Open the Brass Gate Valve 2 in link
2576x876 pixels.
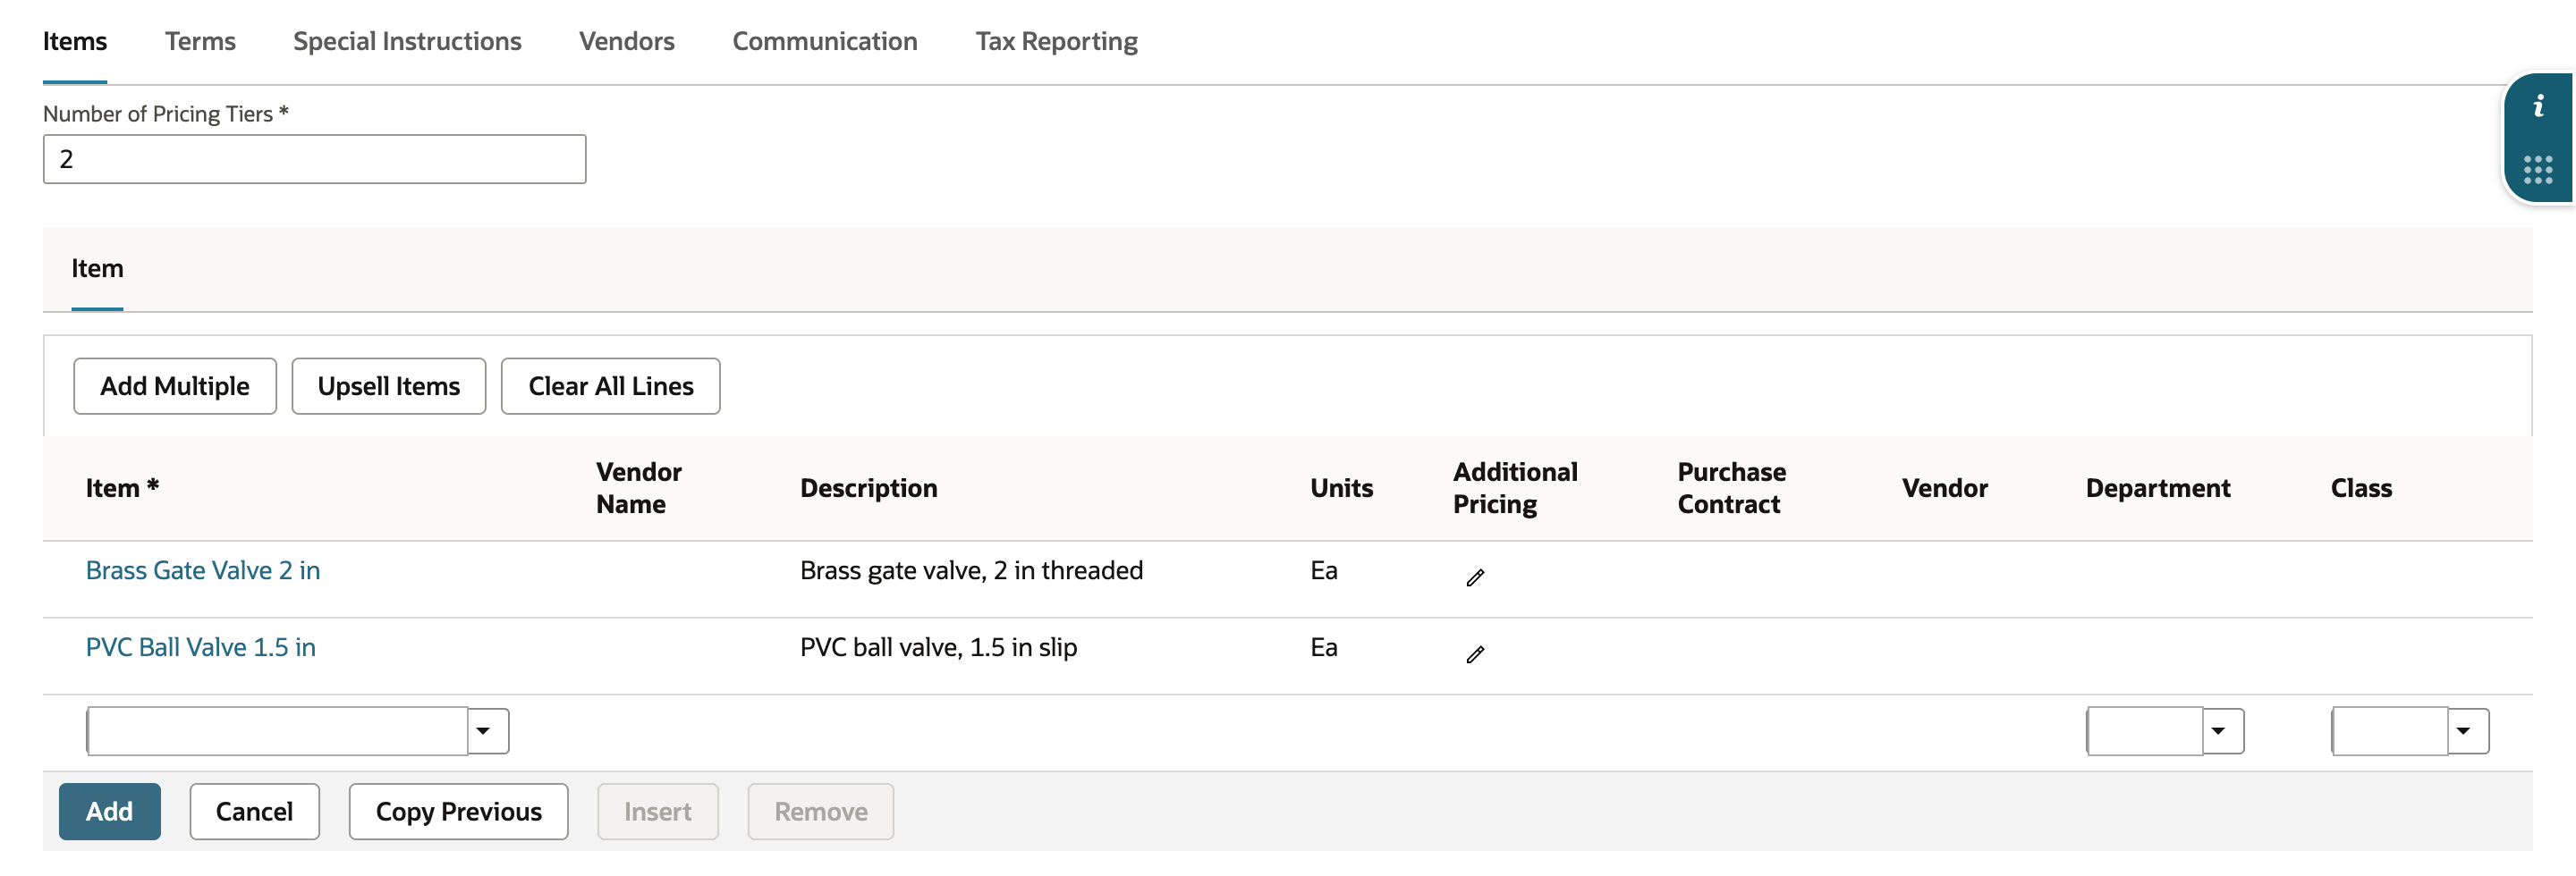tap(203, 570)
